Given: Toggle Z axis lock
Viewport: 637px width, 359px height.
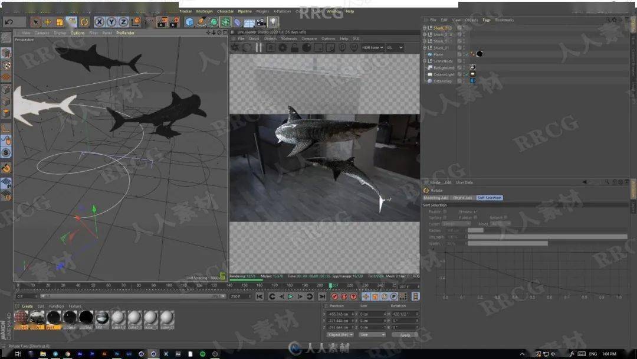Looking at the screenshot, I should [123, 22].
